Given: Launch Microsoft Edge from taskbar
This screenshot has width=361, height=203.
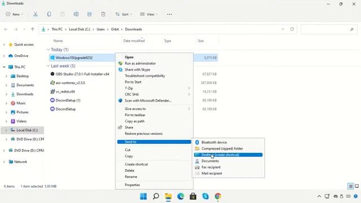Looking at the screenshot, I should pyautogui.click(x=180, y=196).
